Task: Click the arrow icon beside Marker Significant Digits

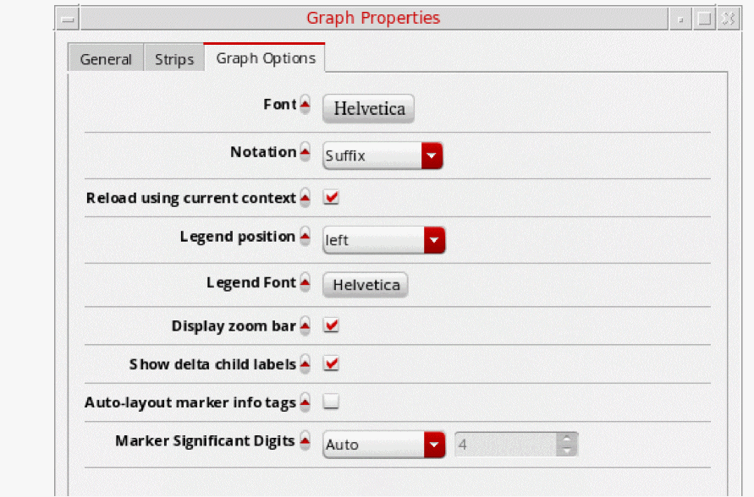Action: point(305,441)
